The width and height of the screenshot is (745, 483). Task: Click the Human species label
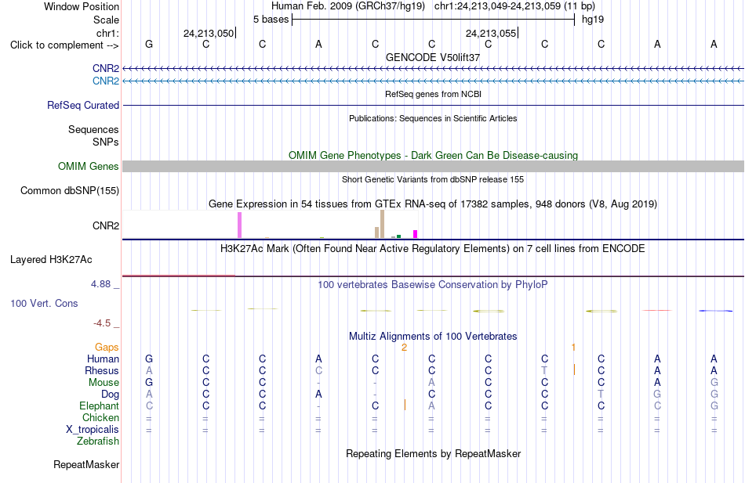coord(103,359)
